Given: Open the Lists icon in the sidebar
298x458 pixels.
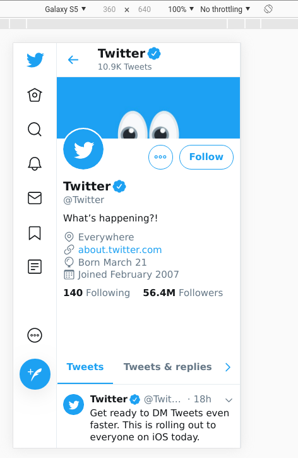Looking at the screenshot, I should tap(35, 267).
